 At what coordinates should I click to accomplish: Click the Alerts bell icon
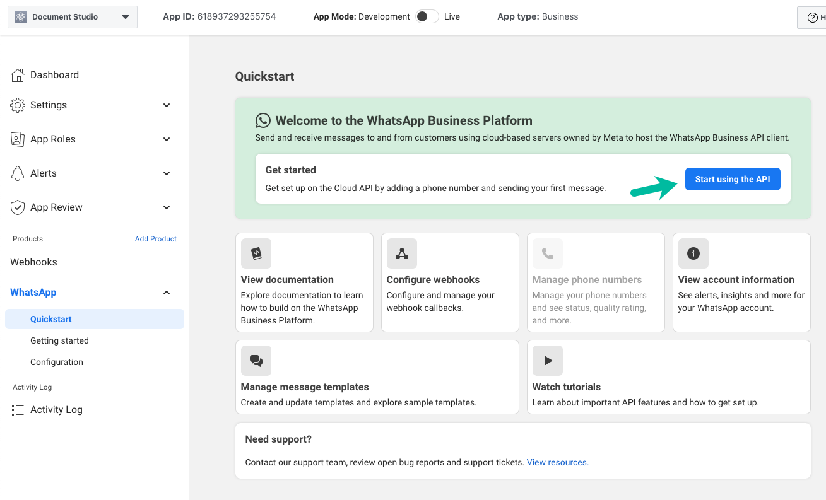pyautogui.click(x=18, y=173)
